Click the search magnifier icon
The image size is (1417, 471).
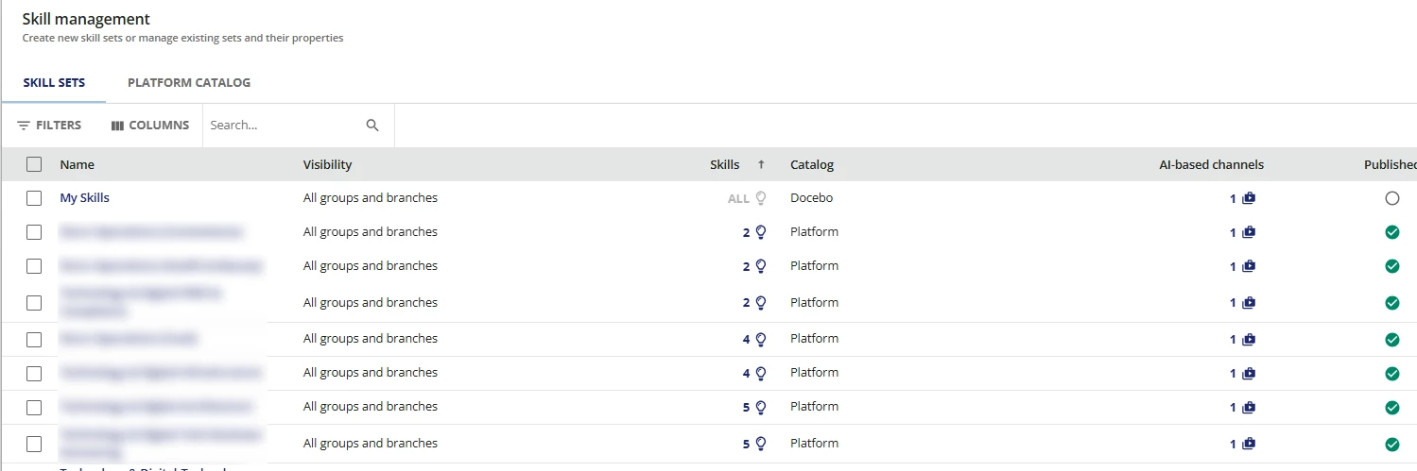372,126
